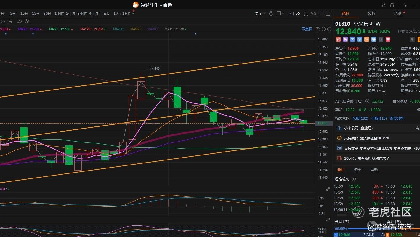Open the MA1 indicator dropdown arrow

point(186,29)
